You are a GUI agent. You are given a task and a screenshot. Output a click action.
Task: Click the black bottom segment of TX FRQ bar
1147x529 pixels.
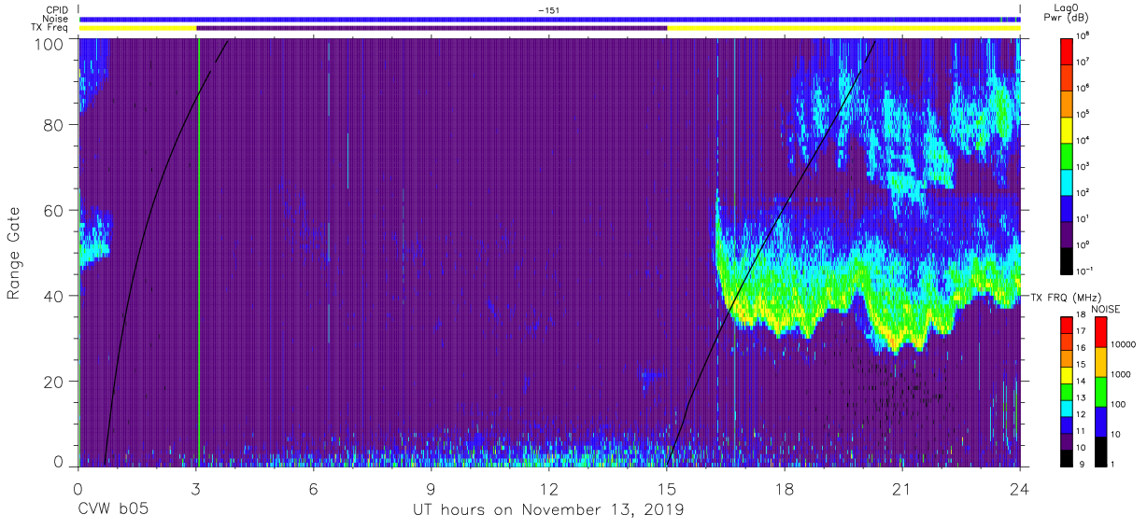tap(1066, 458)
